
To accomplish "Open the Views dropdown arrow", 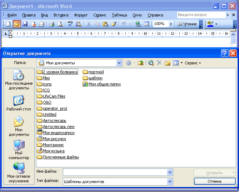I will [181, 63].
